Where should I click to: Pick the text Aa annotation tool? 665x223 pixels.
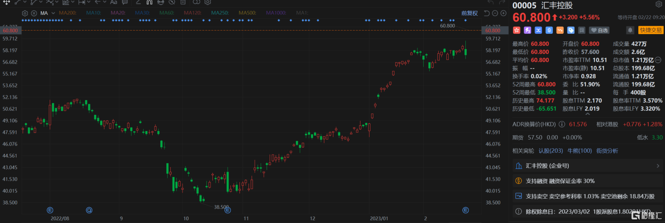click(x=113, y=2)
